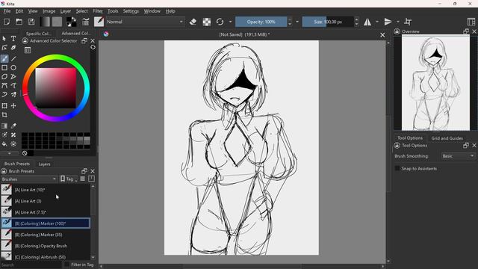This screenshot has height=269, width=478.
Task: Select the Select Shapes arrow tool
Action: pos(4,39)
